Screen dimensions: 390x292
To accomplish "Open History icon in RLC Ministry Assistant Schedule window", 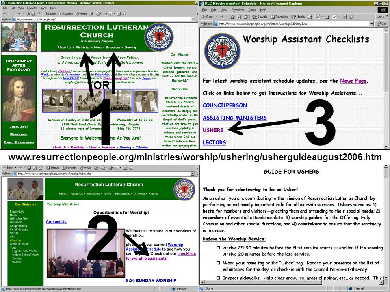I will coord(310,17).
